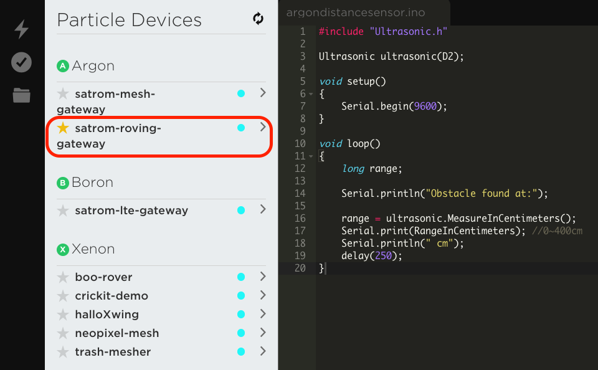The width and height of the screenshot is (598, 370).
Task: Expand details for satrom-mesh-gateway
Action: (263, 93)
